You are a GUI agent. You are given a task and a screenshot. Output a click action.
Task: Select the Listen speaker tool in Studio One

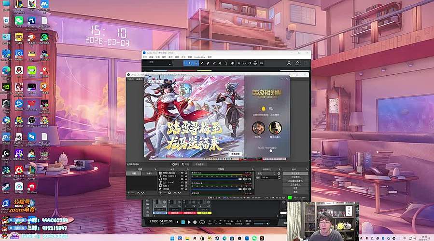click(x=232, y=63)
